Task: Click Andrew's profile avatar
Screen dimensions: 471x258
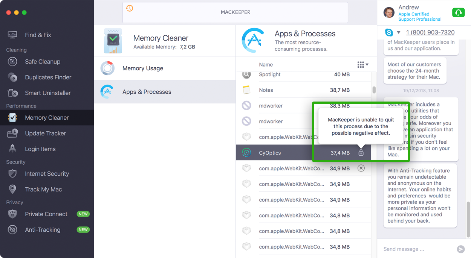Action: click(389, 13)
